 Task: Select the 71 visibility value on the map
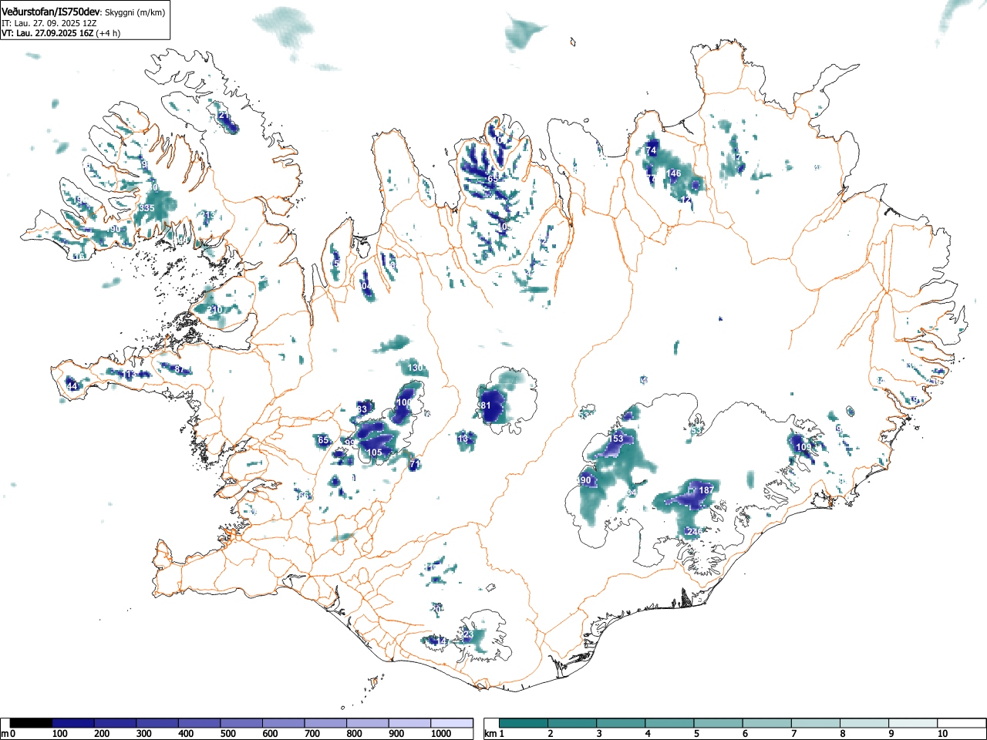(414, 464)
